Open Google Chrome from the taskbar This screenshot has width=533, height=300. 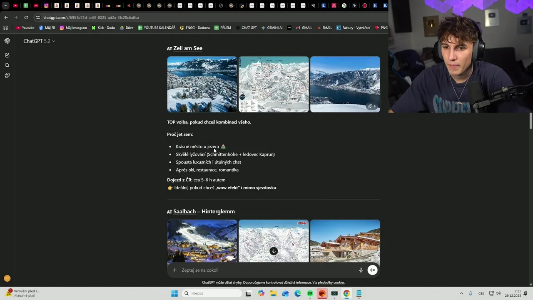(x=346, y=293)
